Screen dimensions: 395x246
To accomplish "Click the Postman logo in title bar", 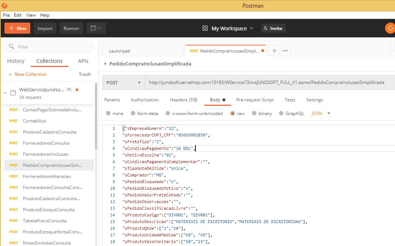I will click(x=4, y=6).
